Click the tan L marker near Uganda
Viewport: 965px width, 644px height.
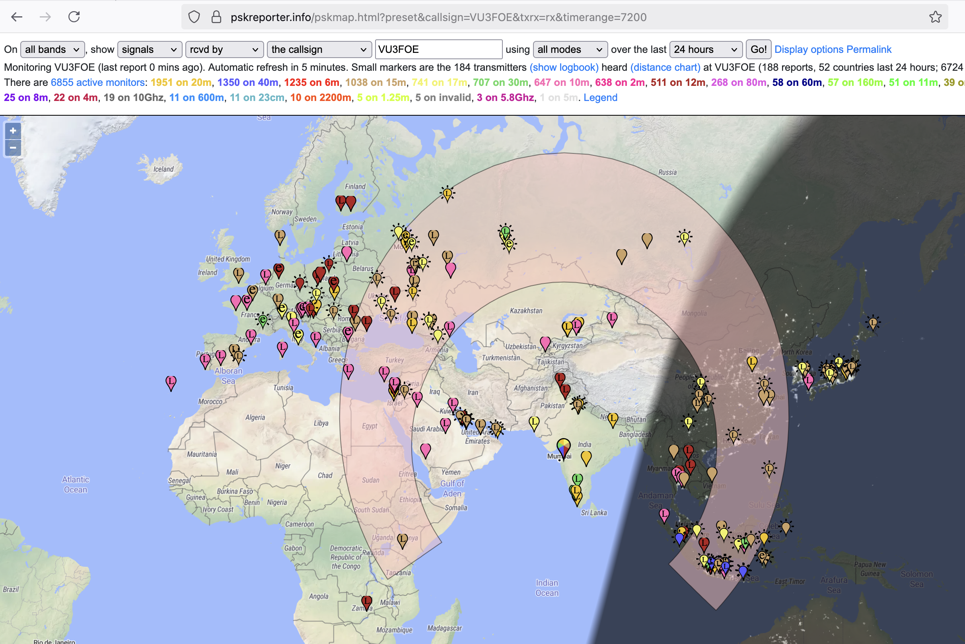[x=403, y=540]
